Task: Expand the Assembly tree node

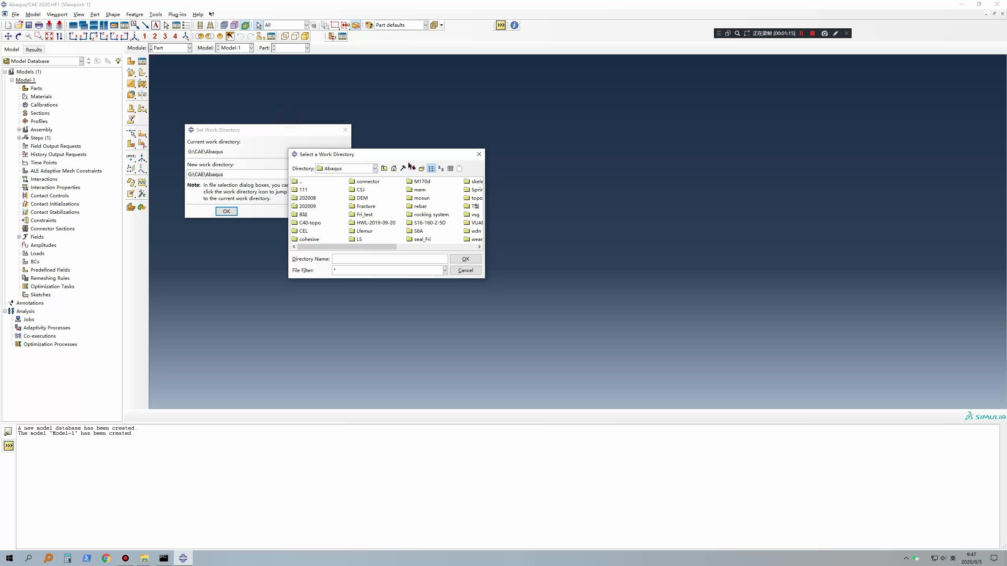Action: tap(19, 129)
